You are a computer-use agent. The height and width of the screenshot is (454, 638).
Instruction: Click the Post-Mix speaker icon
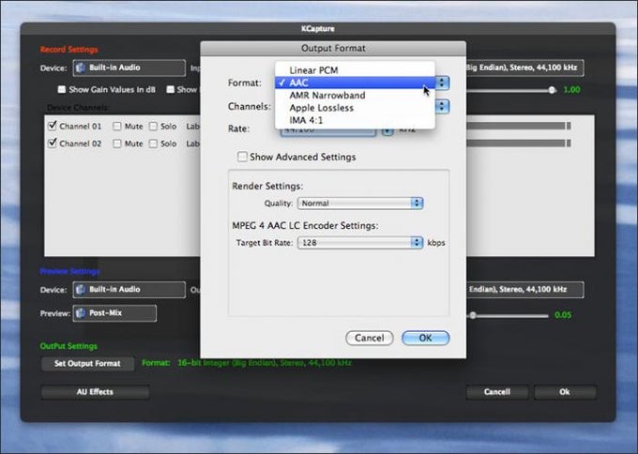click(x=81, y=313)
